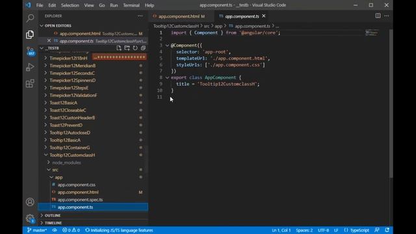Screen dimensions: 416x234
Task: Select the app.component.ts editor tab
Action: pyautogui.click(x=242, y=16)
